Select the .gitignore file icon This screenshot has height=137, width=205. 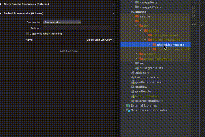pyautogui.click(x=133, y=73)
